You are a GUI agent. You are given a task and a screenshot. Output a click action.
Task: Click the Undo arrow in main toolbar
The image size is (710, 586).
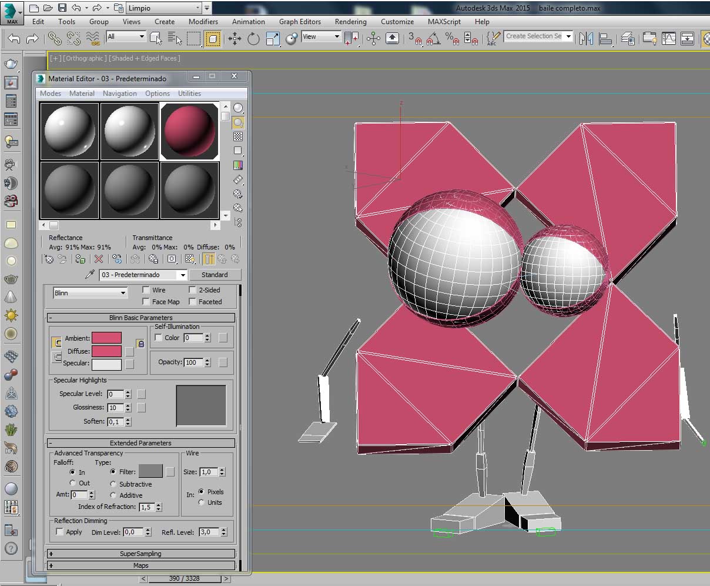(x=14, y=39)
